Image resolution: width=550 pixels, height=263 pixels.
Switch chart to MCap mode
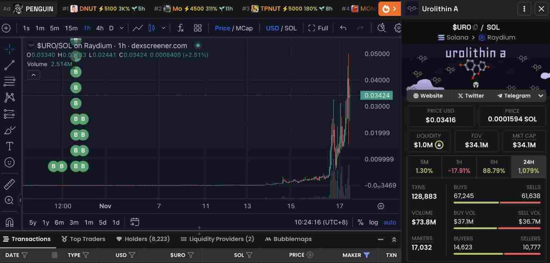point(244,28)
